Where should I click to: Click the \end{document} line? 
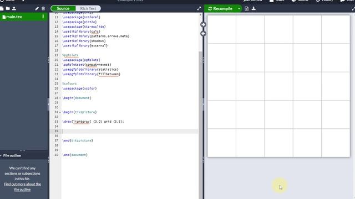(x=75, y=155)
